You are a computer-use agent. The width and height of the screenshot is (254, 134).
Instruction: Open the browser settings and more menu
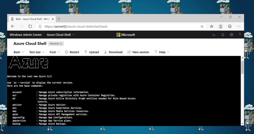coord(238,26)
